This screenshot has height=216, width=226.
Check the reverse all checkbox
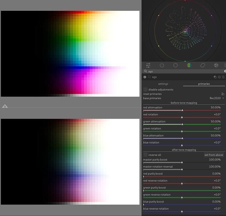point(145,155)
